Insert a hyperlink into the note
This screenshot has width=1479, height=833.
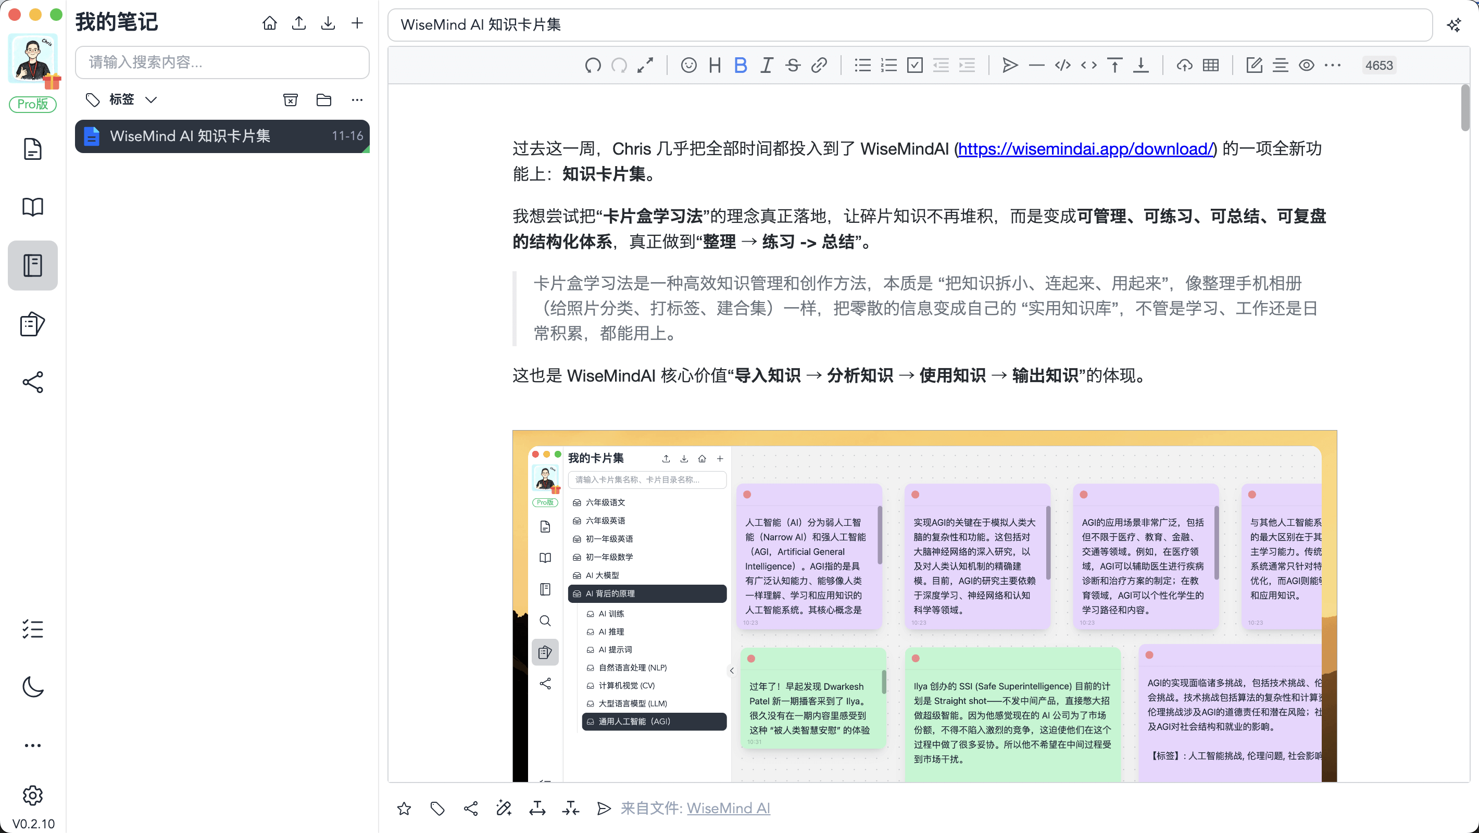tap(819, 65)
